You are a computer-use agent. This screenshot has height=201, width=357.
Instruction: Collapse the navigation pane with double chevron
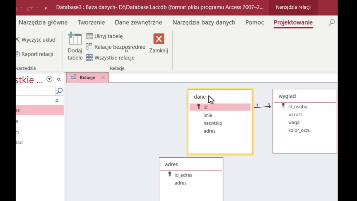pos(59,79)
